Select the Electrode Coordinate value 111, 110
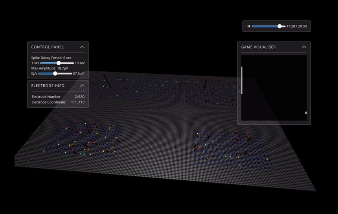The width and height of the screenshot is (338, 214). [77, 102]
